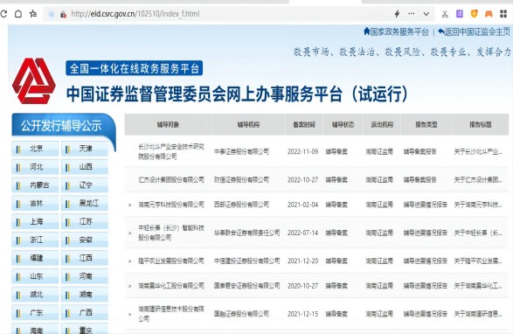
Task: Open report title 关于汇杰设计集团...
Action: 478,180
